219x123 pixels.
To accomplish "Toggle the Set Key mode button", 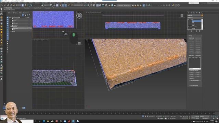I will (x=197, y=118).
